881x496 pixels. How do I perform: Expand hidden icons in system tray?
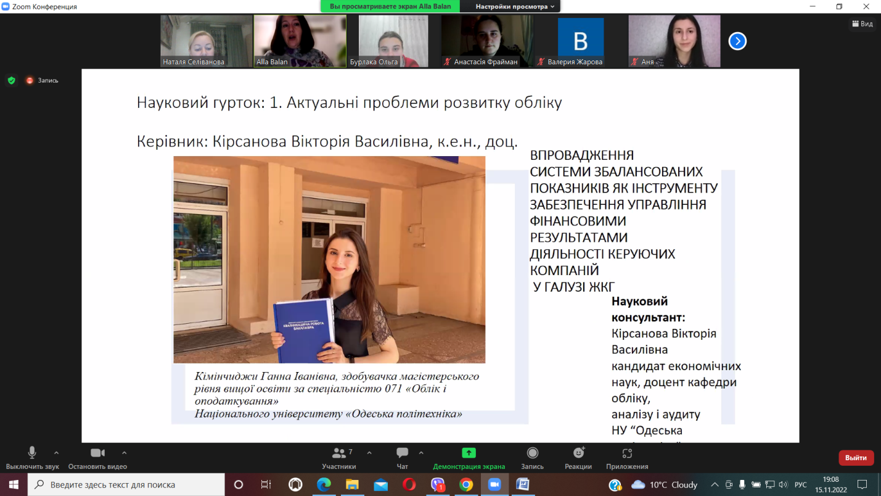(x=714, y=485)
